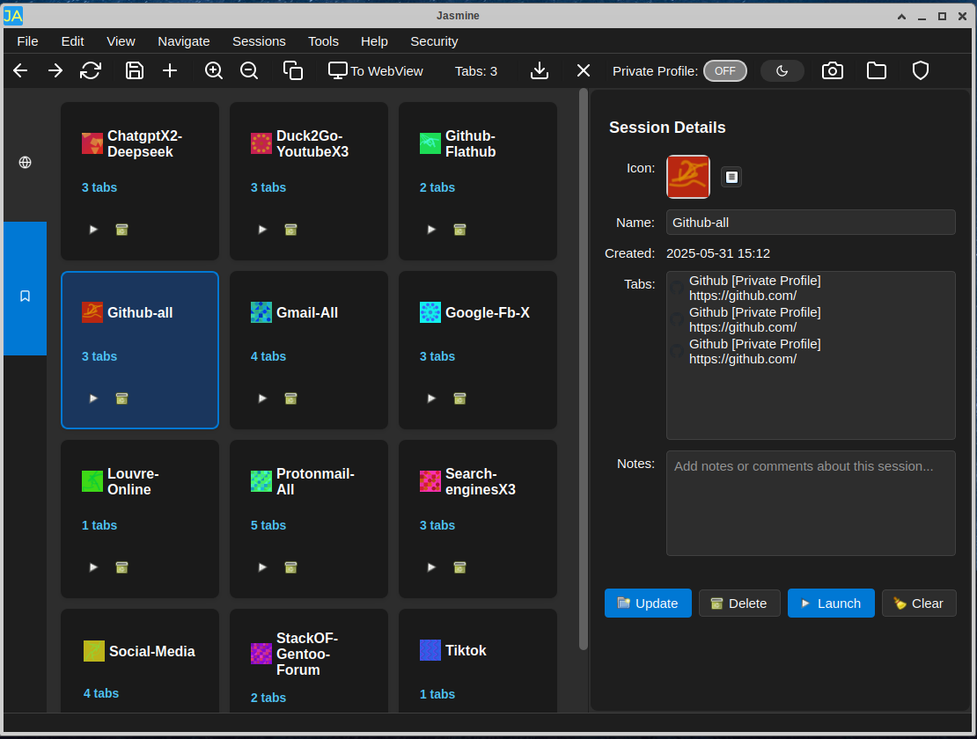Image resolution: width=977 pixels, height=739 pixels.
Task: Click the Launch button in Session Details
Action: tap(831, 603)
